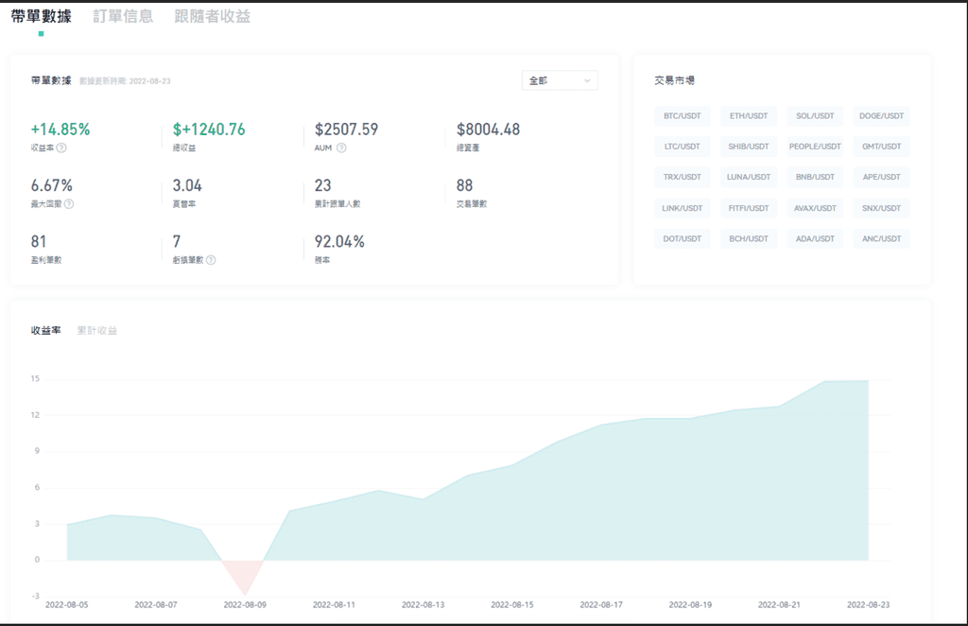Select the LUNA/USDT market tag

[749, 177]
